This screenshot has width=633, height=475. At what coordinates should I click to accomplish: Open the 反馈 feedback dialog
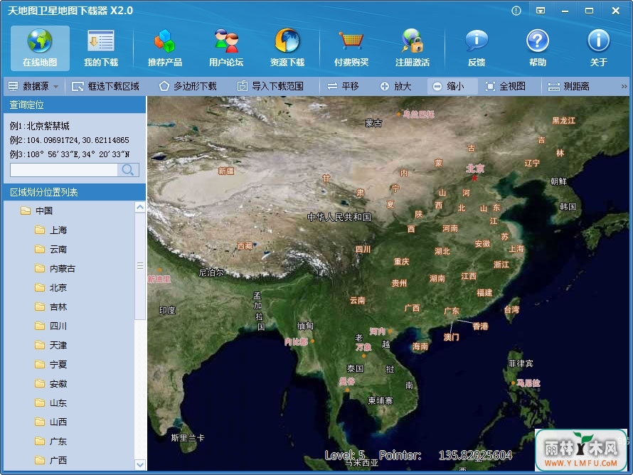click(x=477, y=48)
